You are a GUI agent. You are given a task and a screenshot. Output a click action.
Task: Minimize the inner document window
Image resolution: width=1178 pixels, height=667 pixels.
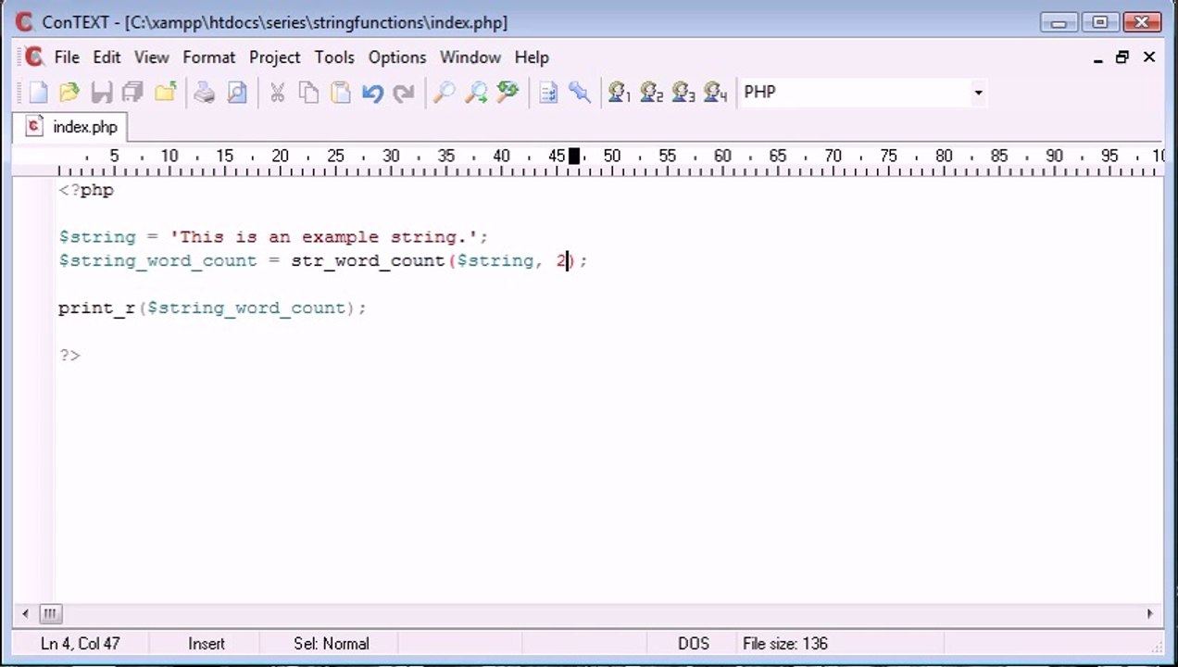[1098, 57]
